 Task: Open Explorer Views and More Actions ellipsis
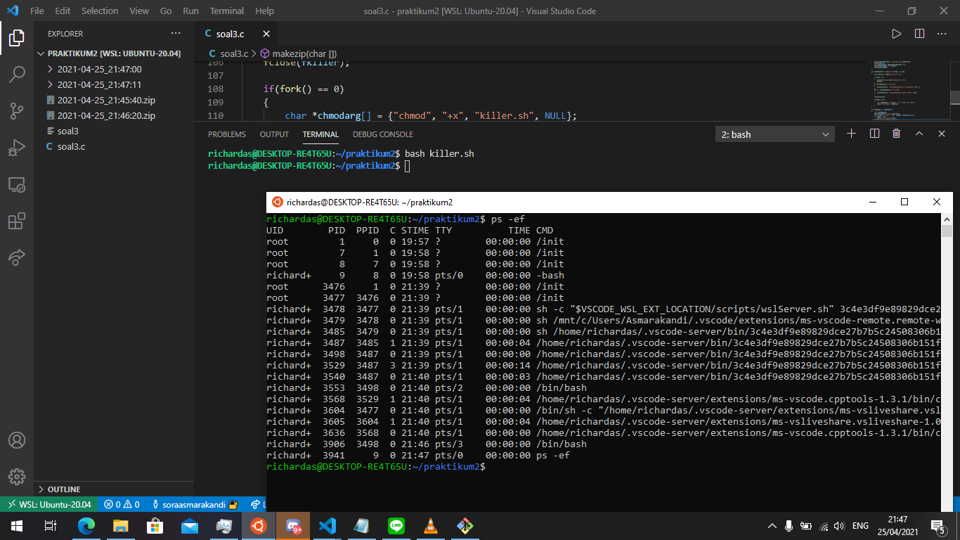click(176, 34)
